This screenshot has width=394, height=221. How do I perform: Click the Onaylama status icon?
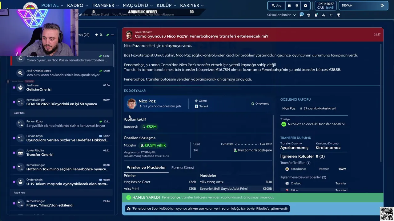click(253, 104)
